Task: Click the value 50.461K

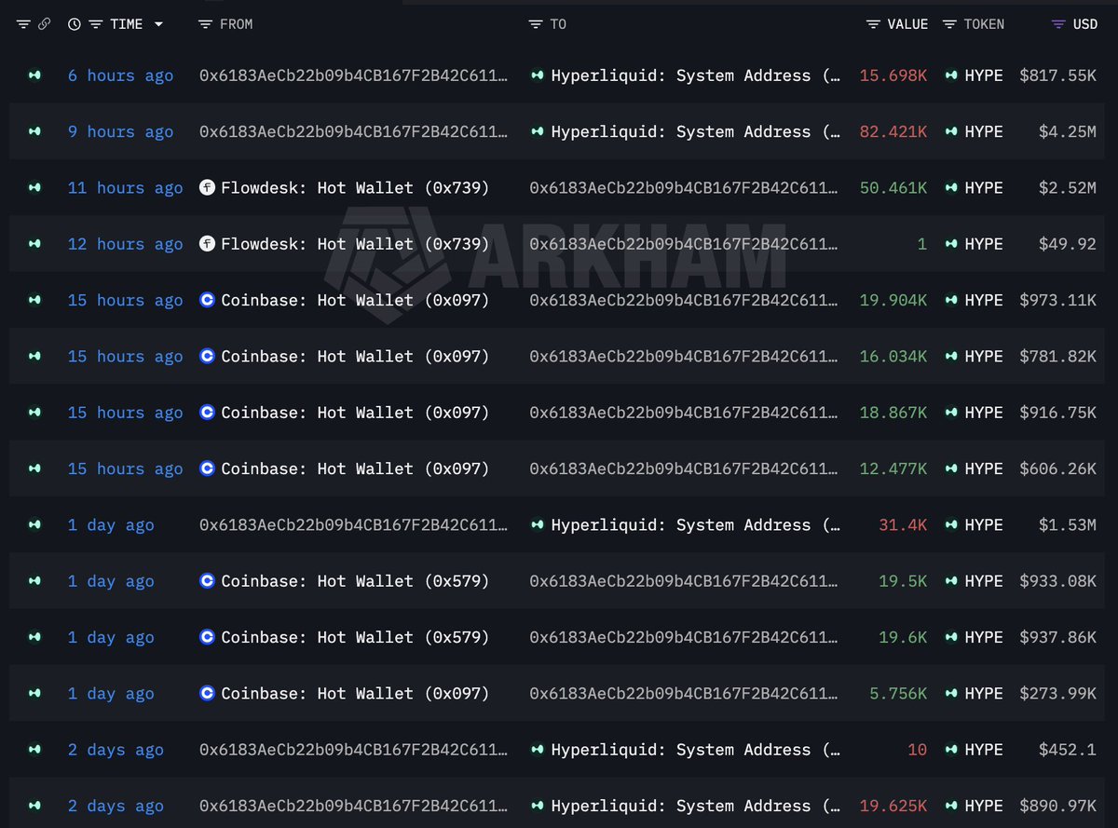Action: pyautogui.click(x=893, y=187)
